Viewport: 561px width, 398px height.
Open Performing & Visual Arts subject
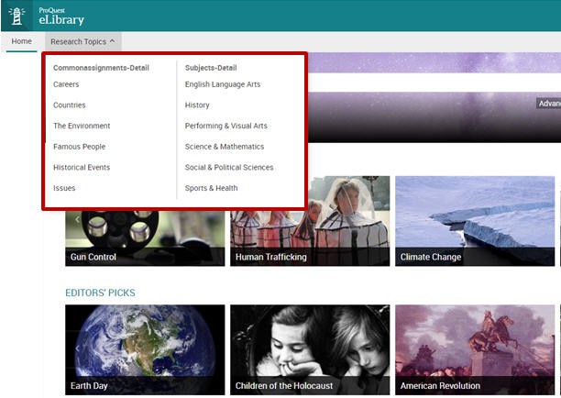tap(226, 126)
